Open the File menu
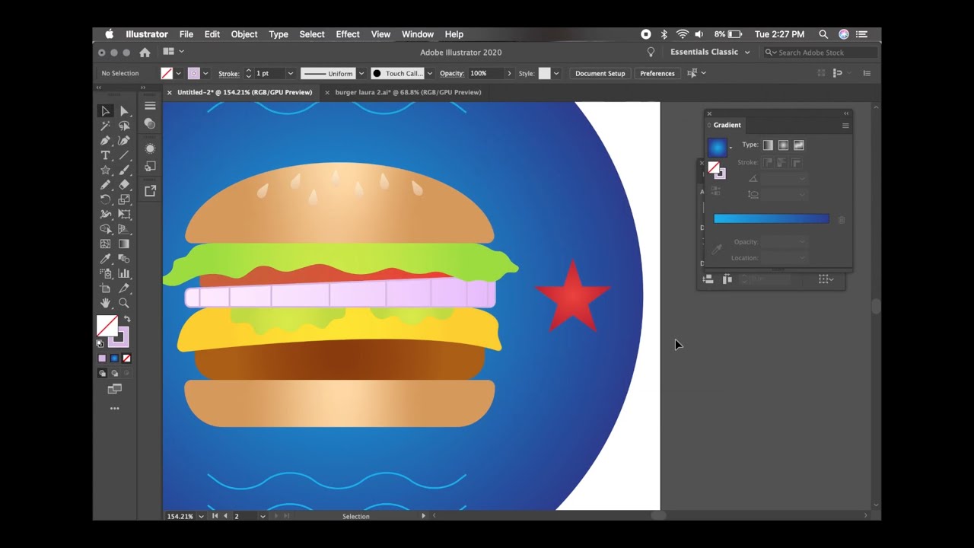The image size is (974, 548). [186, 34]
